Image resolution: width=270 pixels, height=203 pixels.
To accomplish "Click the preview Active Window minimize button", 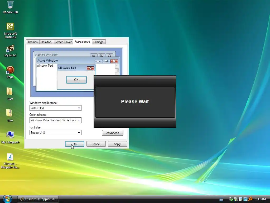I will [98, 61].
